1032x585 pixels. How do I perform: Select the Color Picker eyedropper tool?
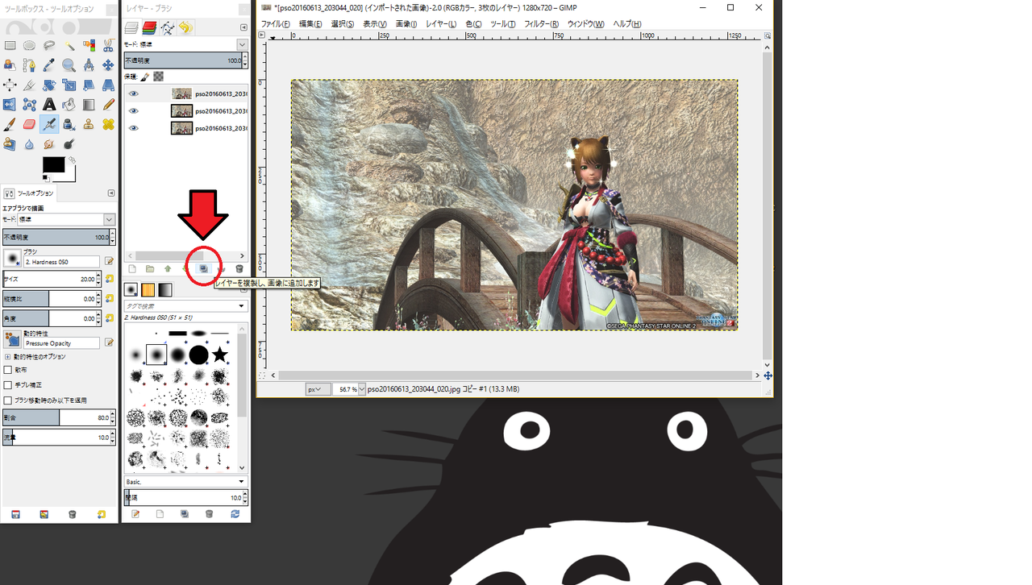coord(49,65)
